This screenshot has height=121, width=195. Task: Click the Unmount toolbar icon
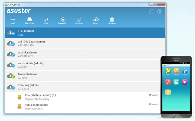[x=79, y=21]
